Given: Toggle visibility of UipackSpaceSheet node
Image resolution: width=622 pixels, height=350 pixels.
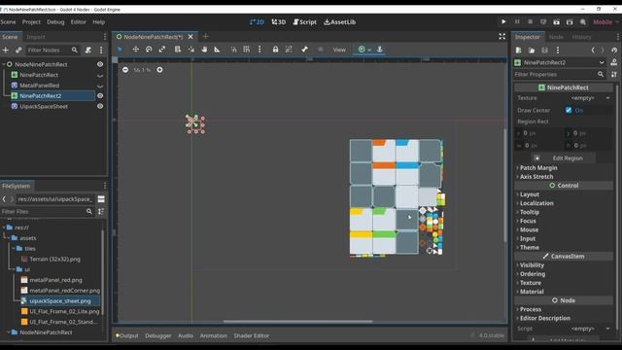Looking at the screenshot, I should (x=100, y=106).
